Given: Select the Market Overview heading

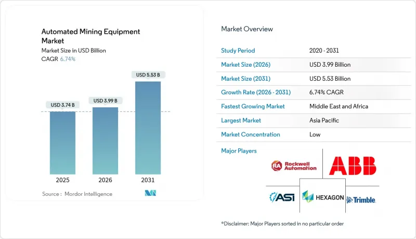Looking at the screenshot, I should (246, 29).
